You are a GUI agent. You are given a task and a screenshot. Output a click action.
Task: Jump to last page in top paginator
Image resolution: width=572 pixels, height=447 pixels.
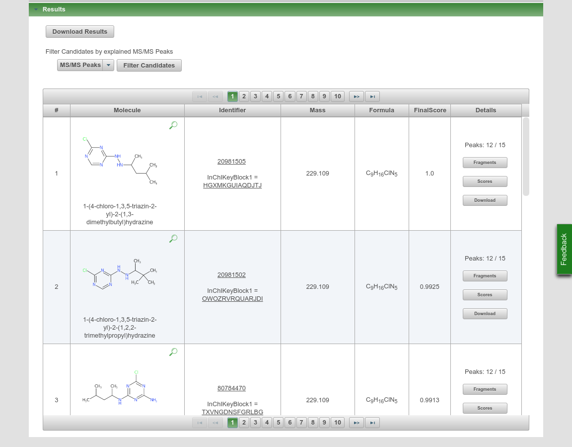(372, 96)
